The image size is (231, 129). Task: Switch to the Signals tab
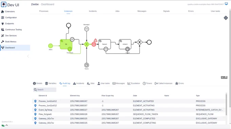click(x=166, y=11)
